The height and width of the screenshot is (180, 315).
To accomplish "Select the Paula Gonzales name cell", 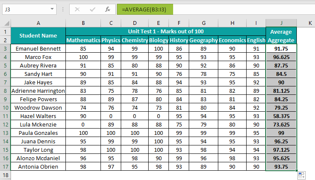I will 38,133.
